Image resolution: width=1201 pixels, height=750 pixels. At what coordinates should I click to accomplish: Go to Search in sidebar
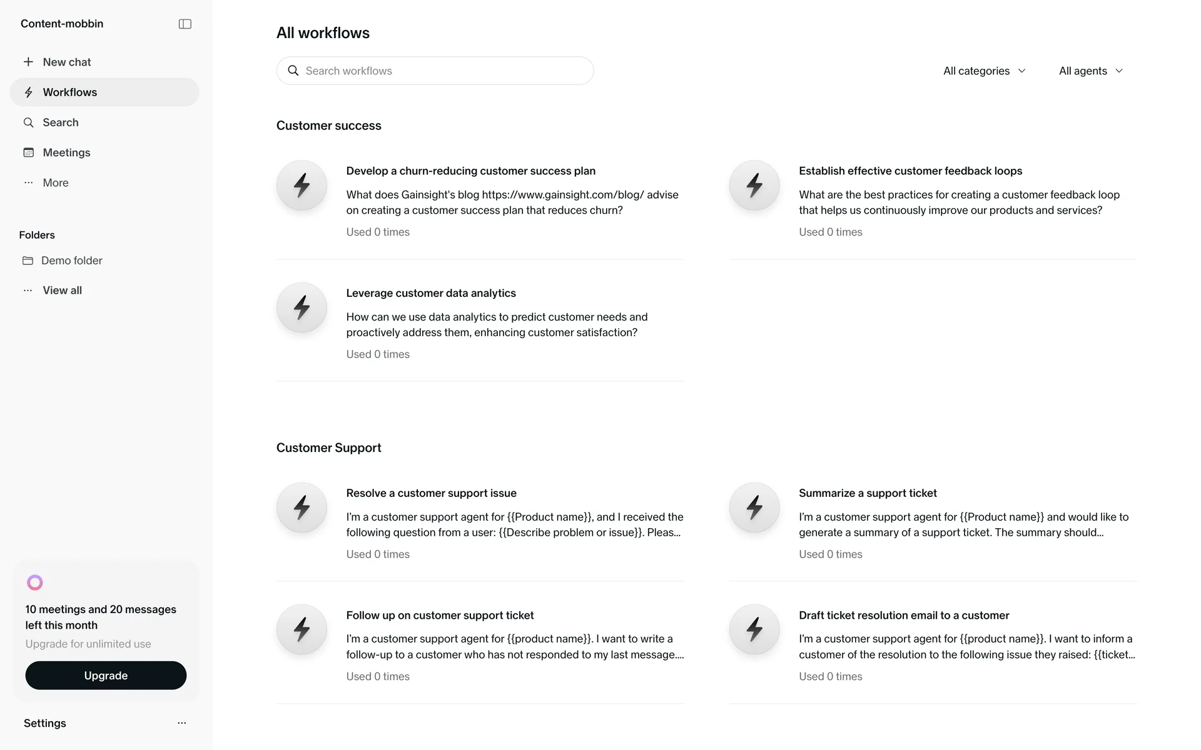pos(60,122)
